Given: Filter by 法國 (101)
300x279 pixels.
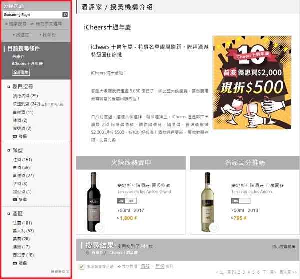Looking at the screenshot, I should [x=22, y=223].
